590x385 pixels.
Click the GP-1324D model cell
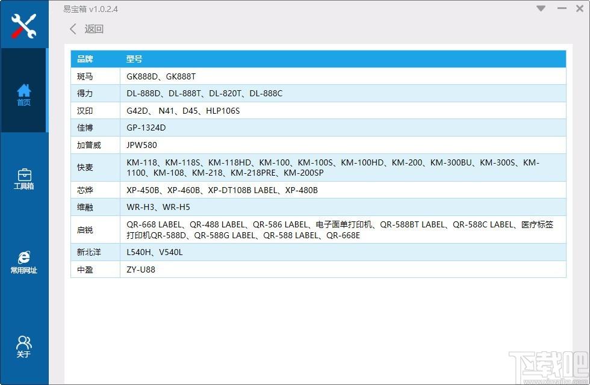click(343, 128)
